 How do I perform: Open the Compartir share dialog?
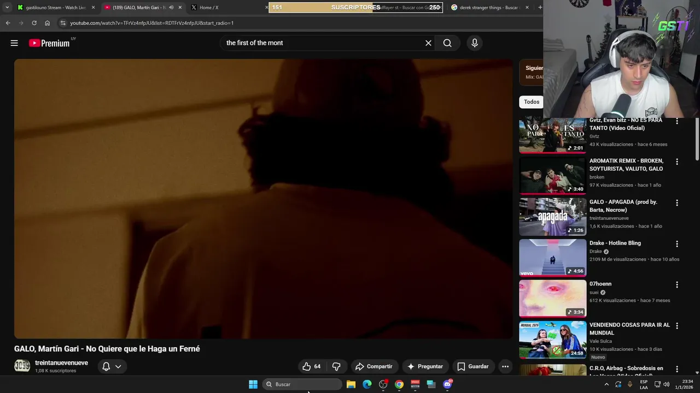(374, 366)
